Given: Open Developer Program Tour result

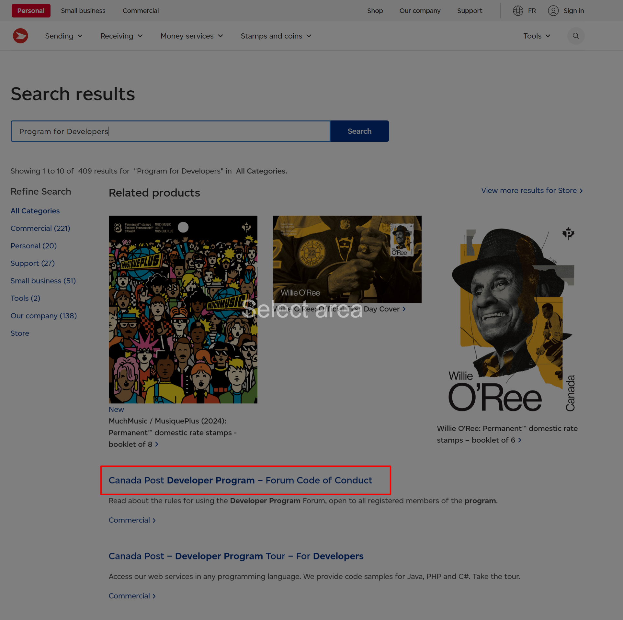Looking at the screenshot, I should coord(236,556).
